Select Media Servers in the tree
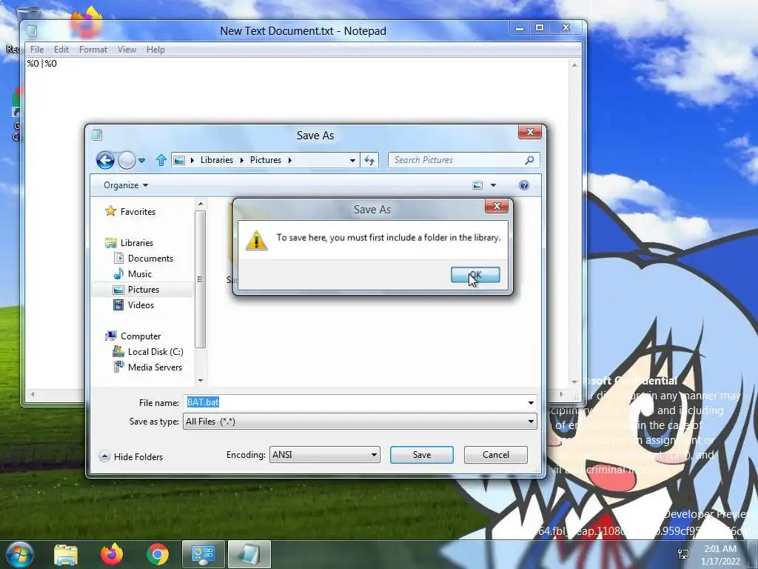 tap(148, 367)
